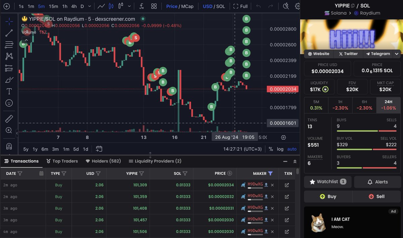Toggle auto scale on price axis

[x=292, y=149]
